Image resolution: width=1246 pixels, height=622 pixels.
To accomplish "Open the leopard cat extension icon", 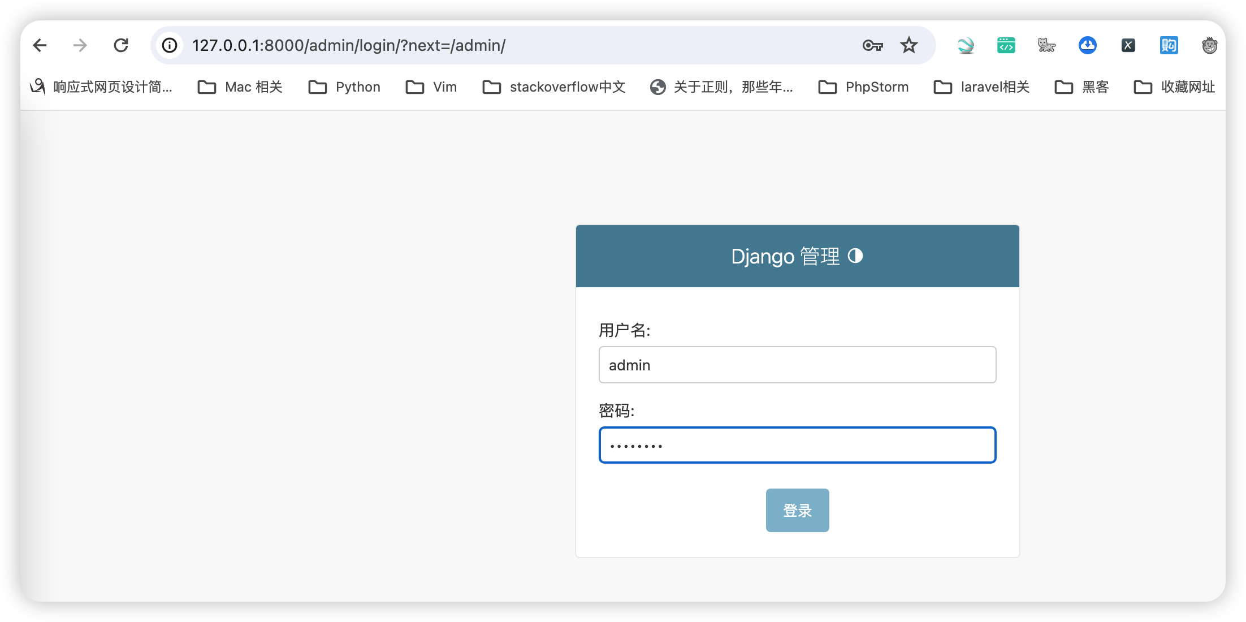I will (x=1047, y=45).
